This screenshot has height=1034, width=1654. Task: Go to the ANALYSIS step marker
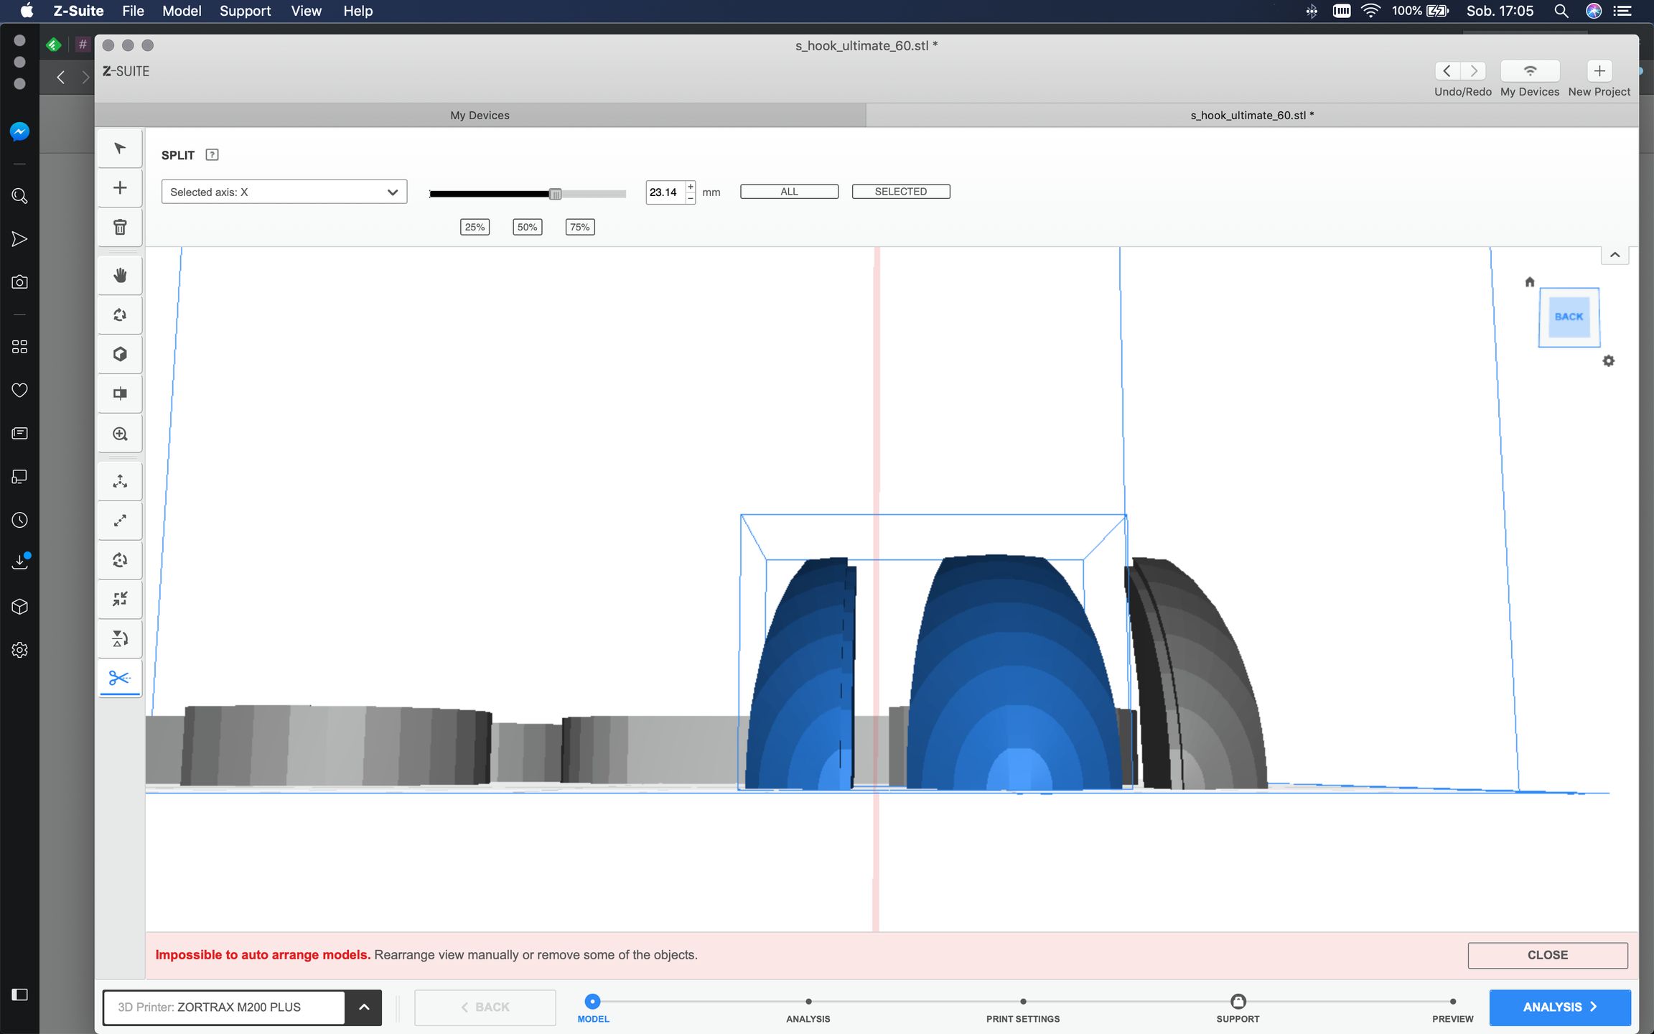808,1002
